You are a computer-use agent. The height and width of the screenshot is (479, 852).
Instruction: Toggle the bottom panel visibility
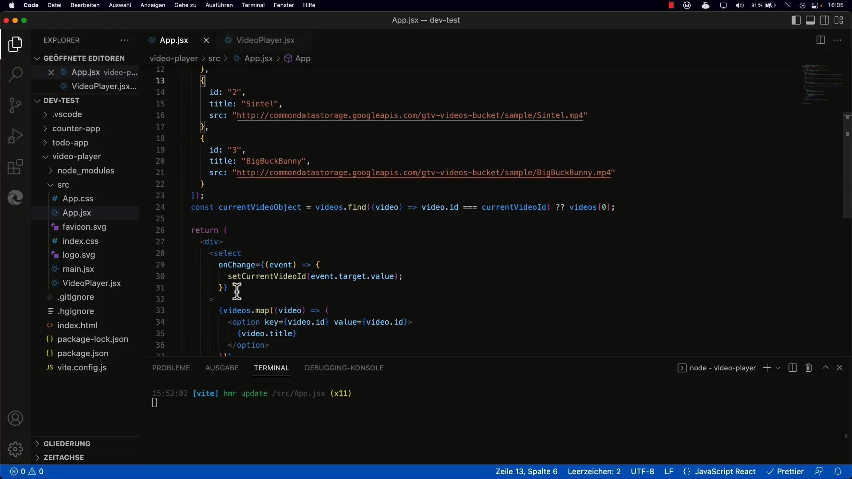pyautogui.click(x=810, y=20)
